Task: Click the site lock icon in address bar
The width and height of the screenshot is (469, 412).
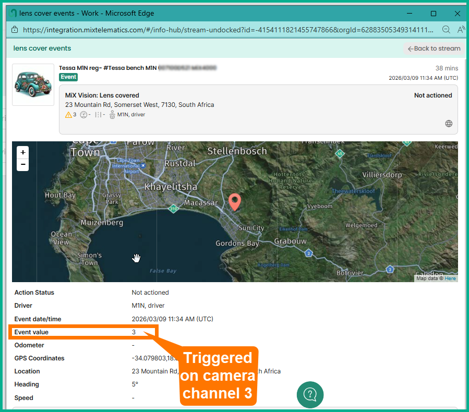Action: coord(14,30)
